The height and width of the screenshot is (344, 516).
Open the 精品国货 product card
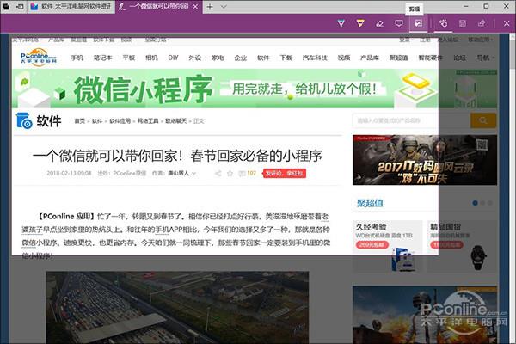pos(462,246)
